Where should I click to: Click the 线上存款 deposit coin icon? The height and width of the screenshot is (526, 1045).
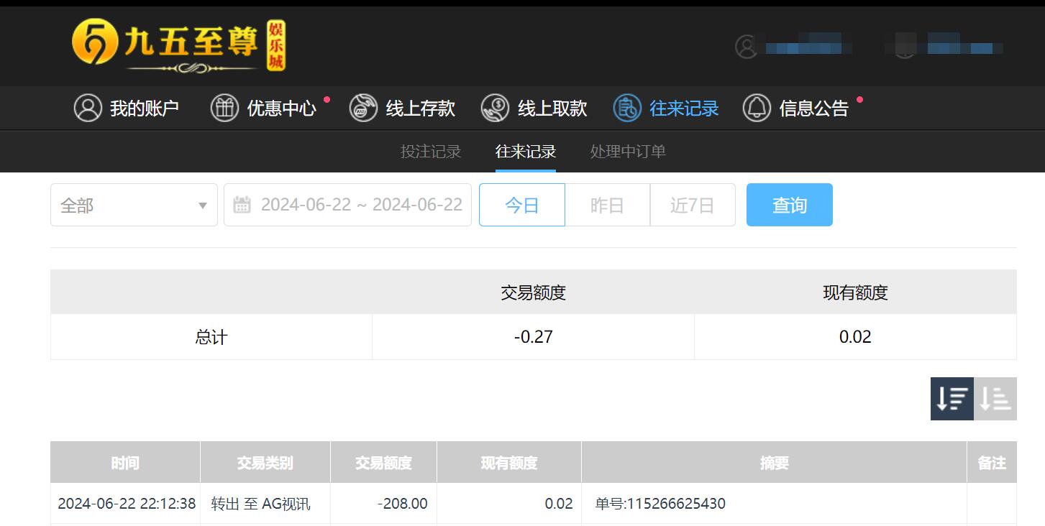pyautogui.click(x=363, y=108)
